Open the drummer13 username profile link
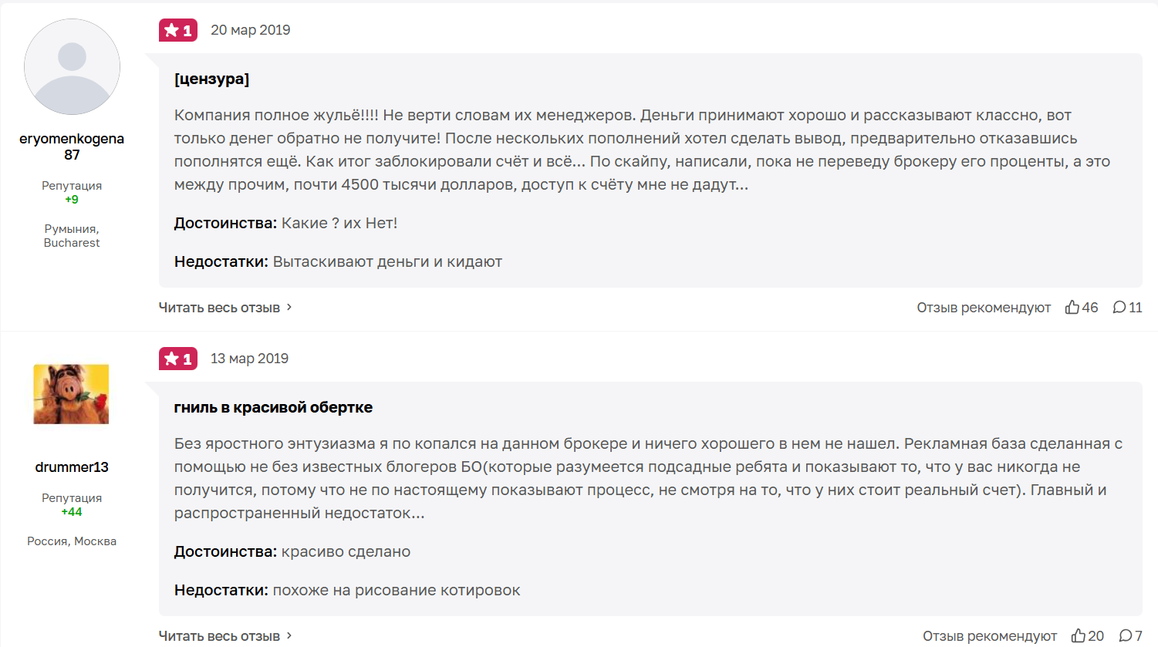Image resolution: width=1158 pixels, height=647 pixels. 72,467
